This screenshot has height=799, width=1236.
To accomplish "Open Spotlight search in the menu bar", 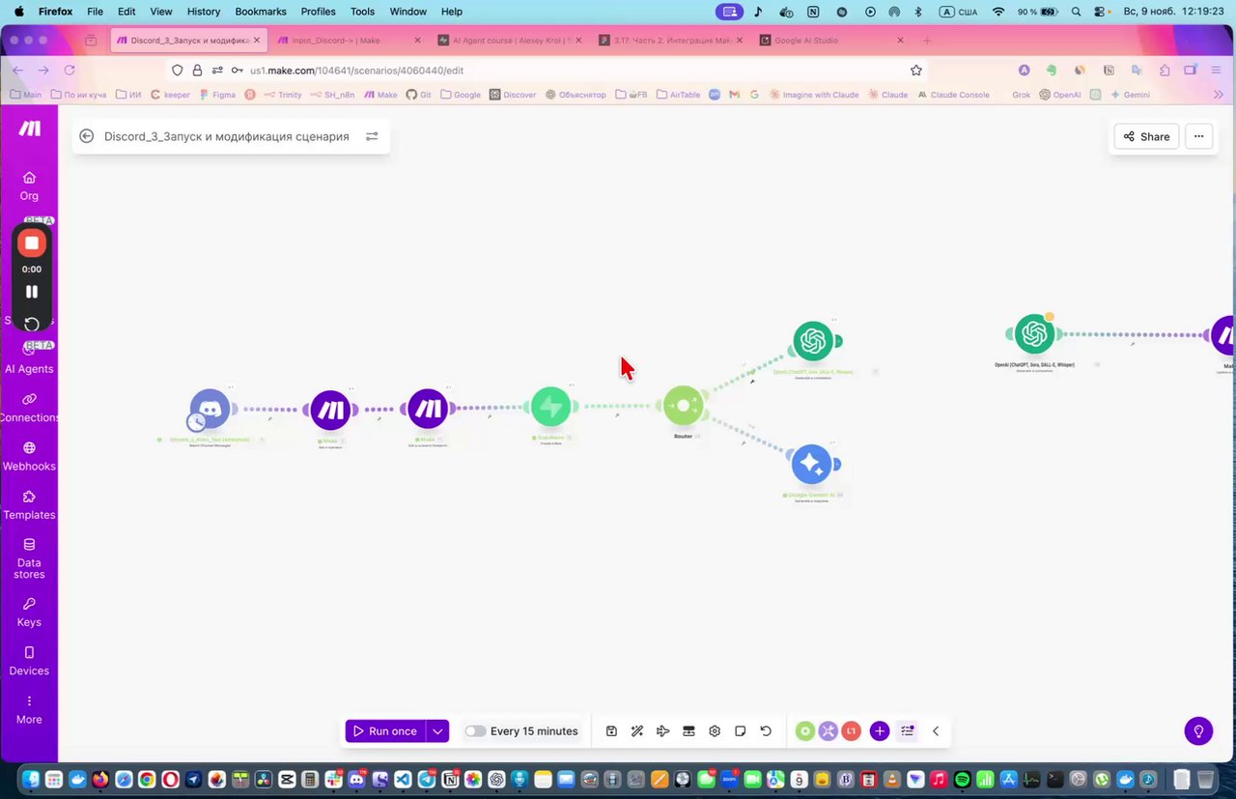I will tap(1077, 12).
